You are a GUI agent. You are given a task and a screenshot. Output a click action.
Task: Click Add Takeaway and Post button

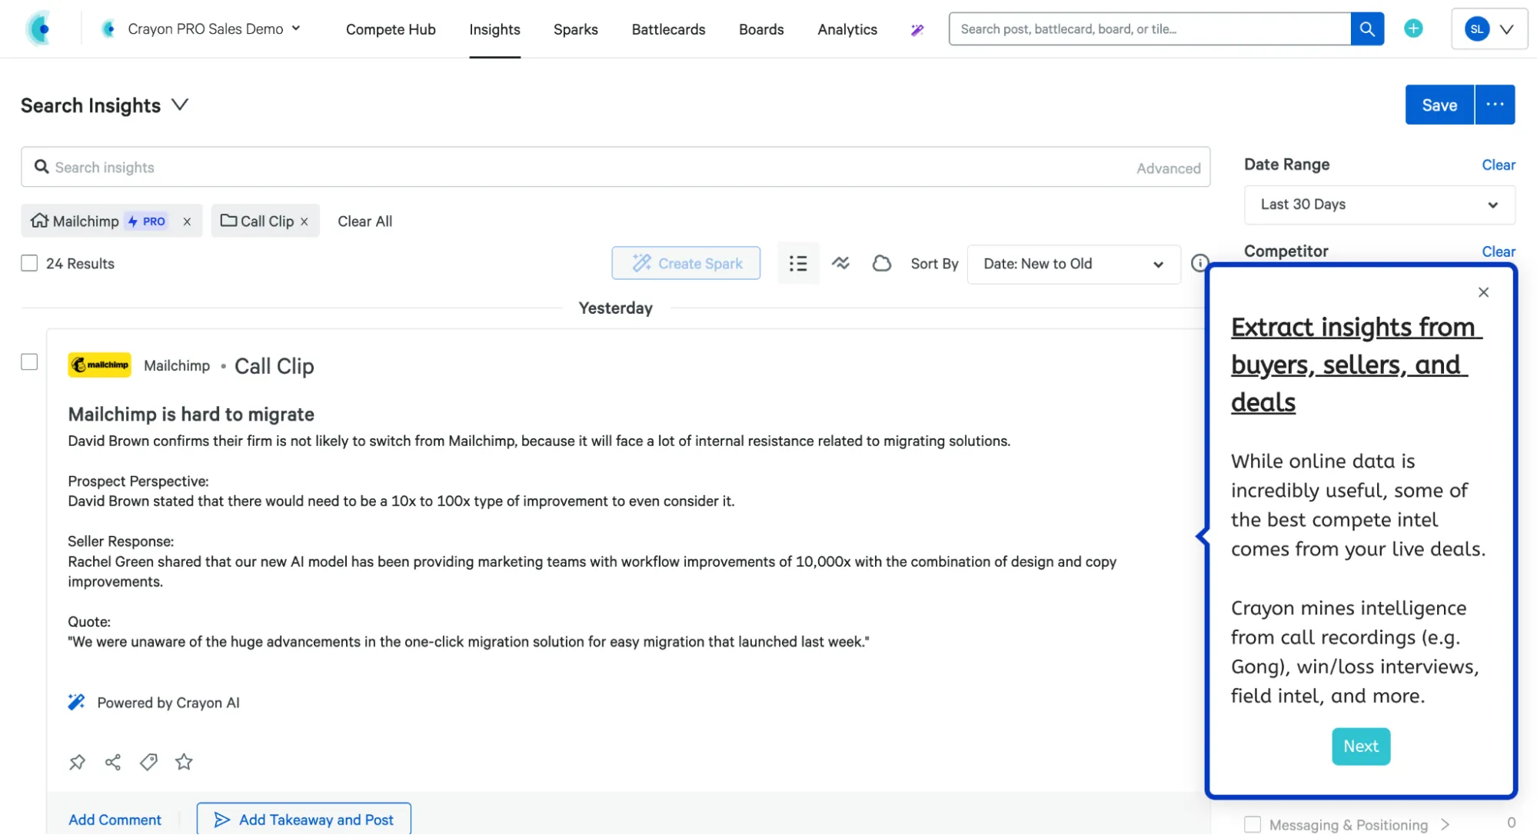pos(304,820)
